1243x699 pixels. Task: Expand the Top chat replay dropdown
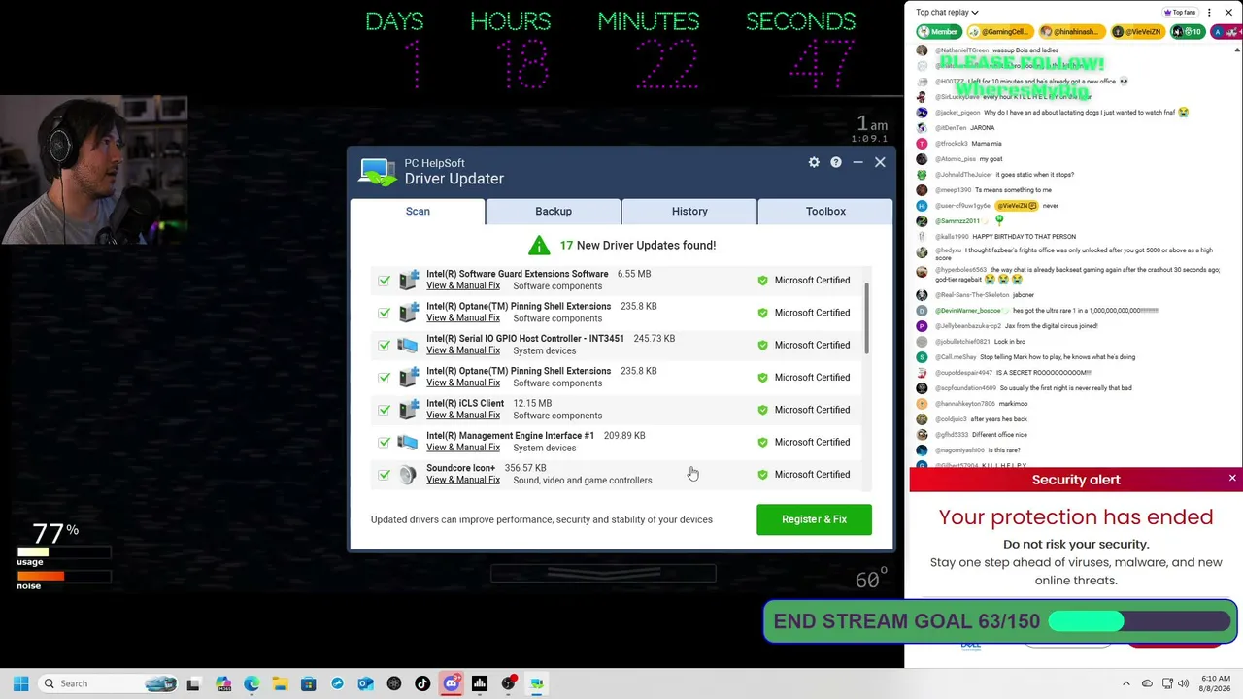(947, 13)
